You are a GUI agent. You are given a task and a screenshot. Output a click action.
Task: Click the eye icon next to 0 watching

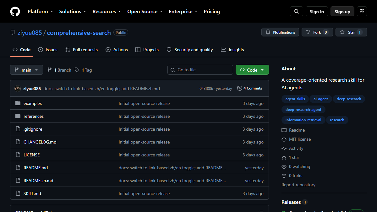[x=284, y=166]
